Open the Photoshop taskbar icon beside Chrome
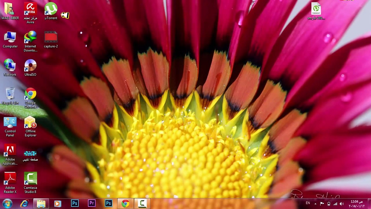The height and width of the screenshot is (209, 371). tap(108, 204)
